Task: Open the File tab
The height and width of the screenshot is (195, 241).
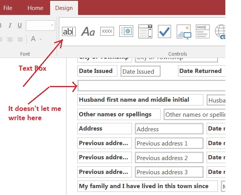Action: [8, 8]
